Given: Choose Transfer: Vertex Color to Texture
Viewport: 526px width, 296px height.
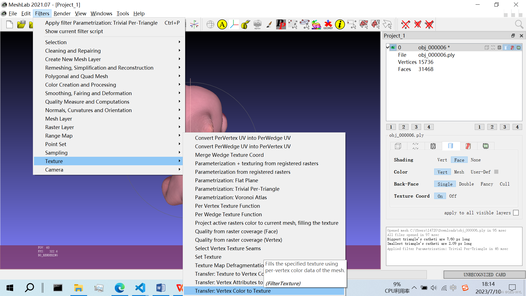Looking at the screenshot, I should pos(233,291).
